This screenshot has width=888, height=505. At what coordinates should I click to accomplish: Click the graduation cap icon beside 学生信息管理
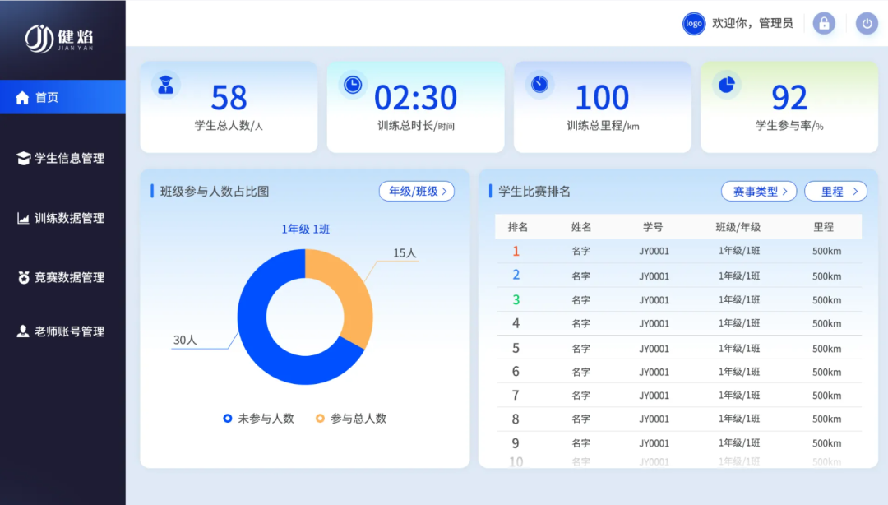23,158
